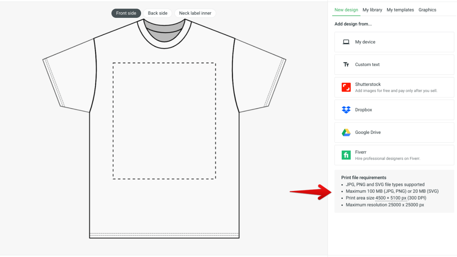Pick the Google Drive option label

tap(368, 132)
